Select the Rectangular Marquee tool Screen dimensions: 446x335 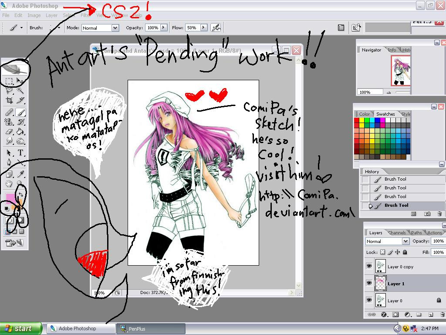9,81
